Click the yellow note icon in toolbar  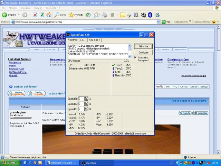(123, 15)
